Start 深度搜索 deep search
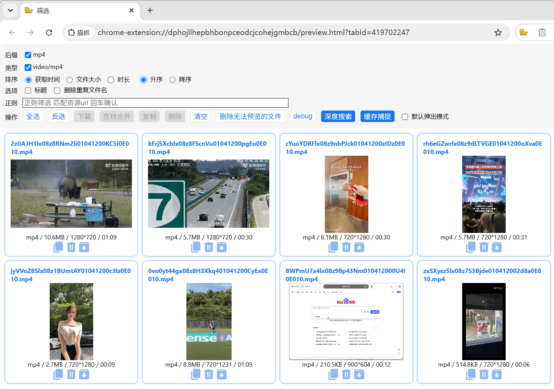The height and width of the screenshot is (389, 554). [338, 117]
